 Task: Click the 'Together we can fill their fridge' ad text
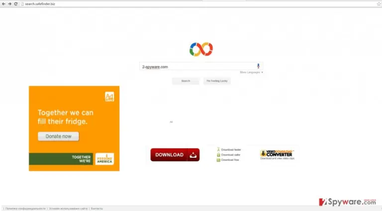pos(66,117)
